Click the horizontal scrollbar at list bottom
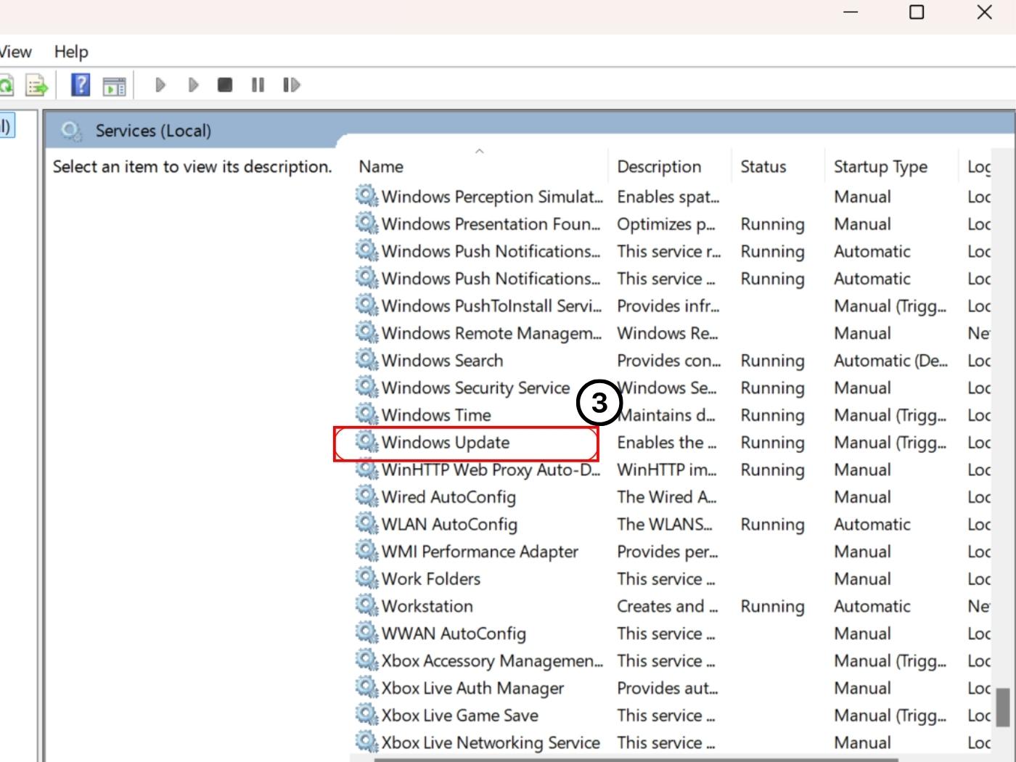The image size is (1016, 762). (636, 759)
